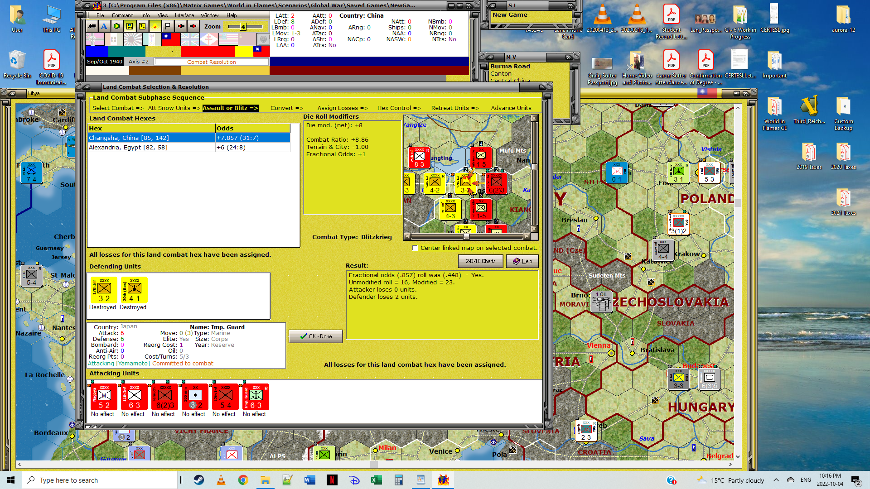Open the 2-D-10 Charts button
This screenshot has width=870, height=489.
(x=481, y=261)
